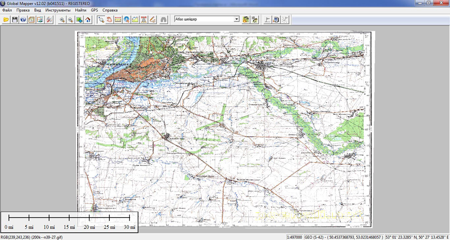
Task: Activate the Zoom tool with magnifier cursor
Action: (x=101, y=19)
